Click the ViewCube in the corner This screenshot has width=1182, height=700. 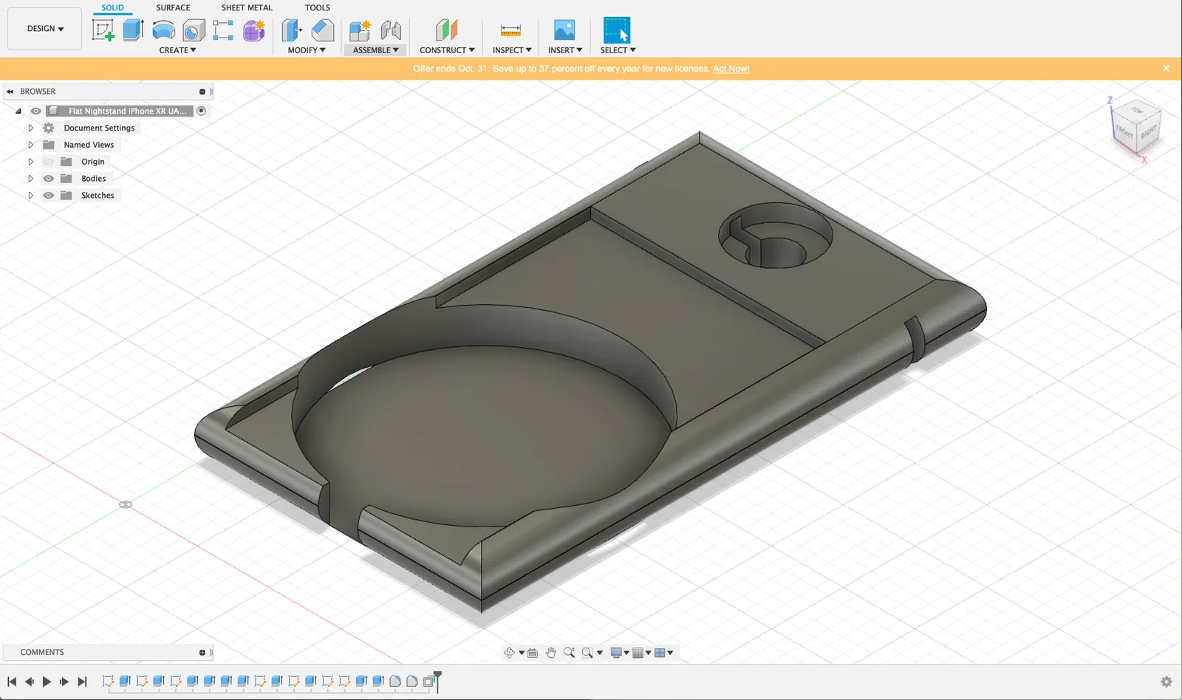[x=1136, y=126]
